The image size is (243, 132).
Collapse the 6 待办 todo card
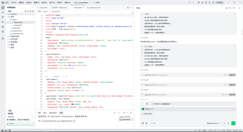click(235, 14)
